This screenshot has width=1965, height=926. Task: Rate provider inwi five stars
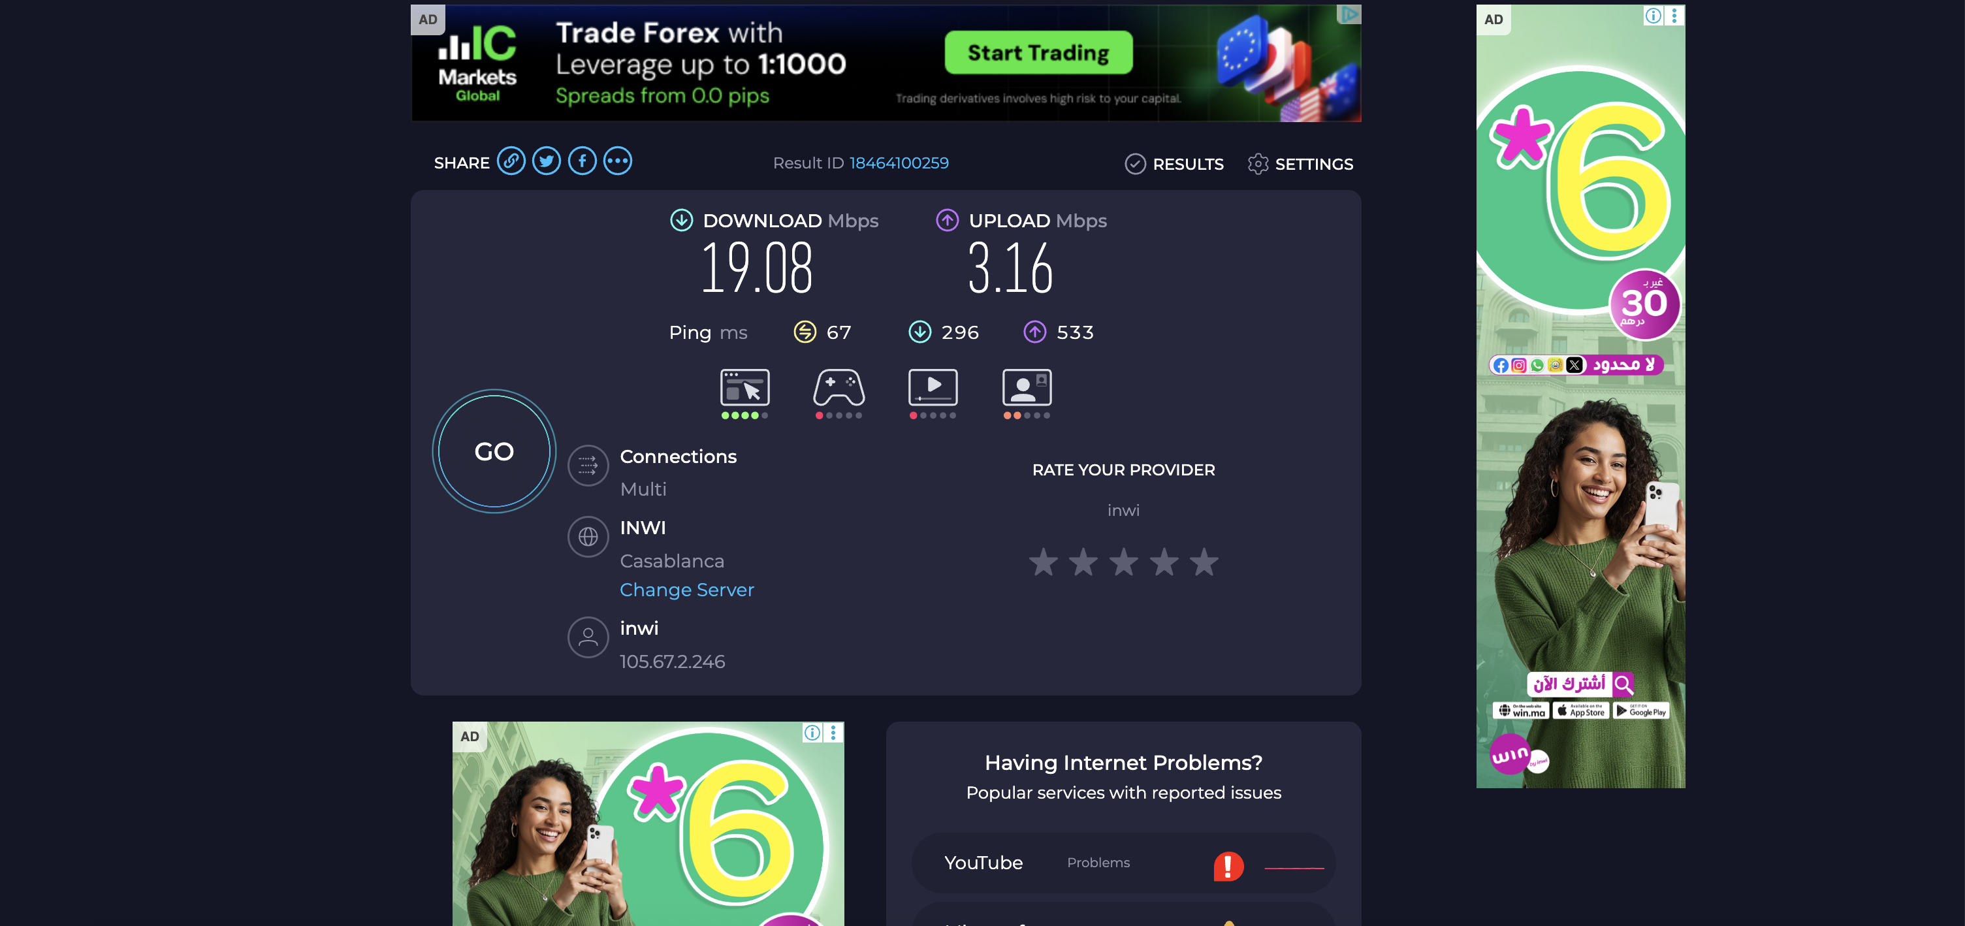tap(1204, 562)
